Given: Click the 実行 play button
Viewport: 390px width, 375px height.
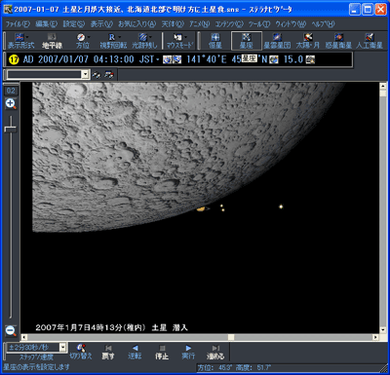Looking at the screenshot, I should point(188,352).
